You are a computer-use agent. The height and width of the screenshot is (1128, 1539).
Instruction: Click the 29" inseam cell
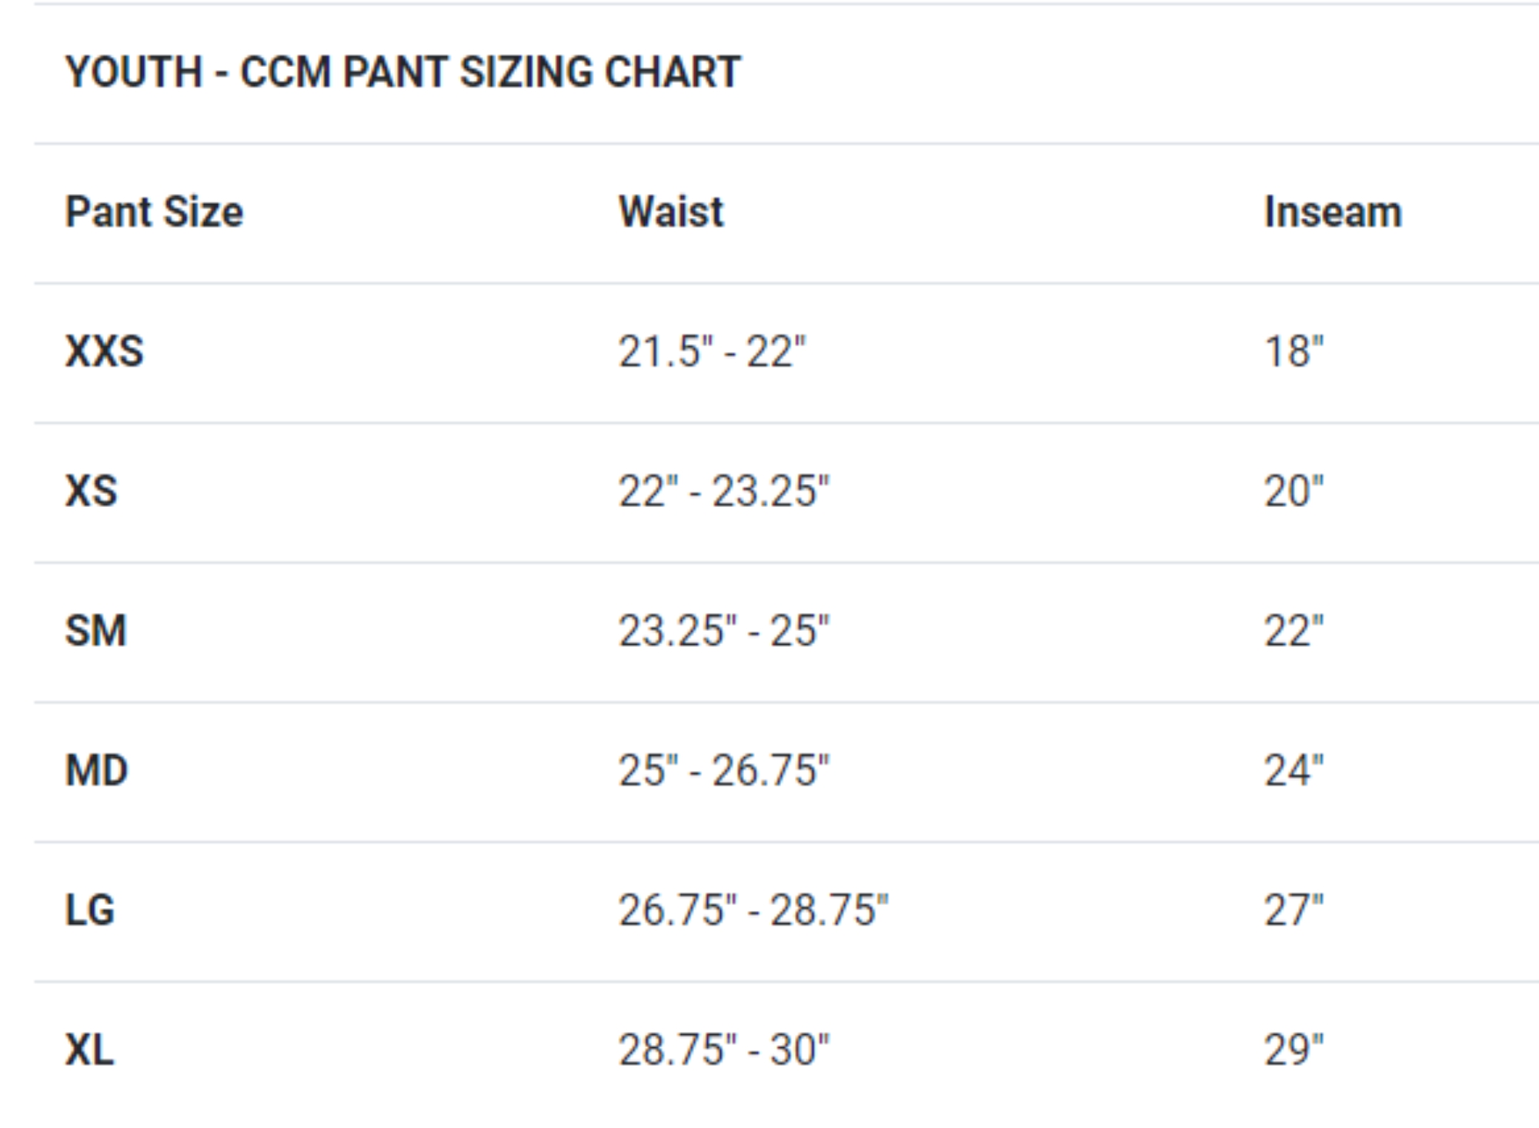(x=1294, y=1050)
